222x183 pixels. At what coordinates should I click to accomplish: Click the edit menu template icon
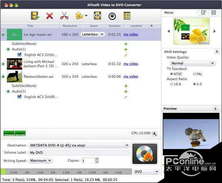click(204, 13)
